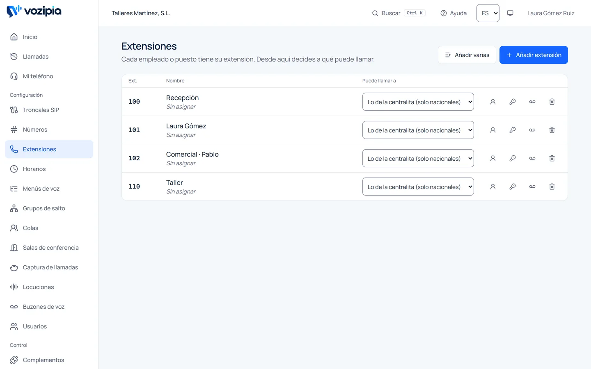Screen dimensions: 591x369
Task: Open Usuarios in the sidebar
Action: [x=49, y=326]
